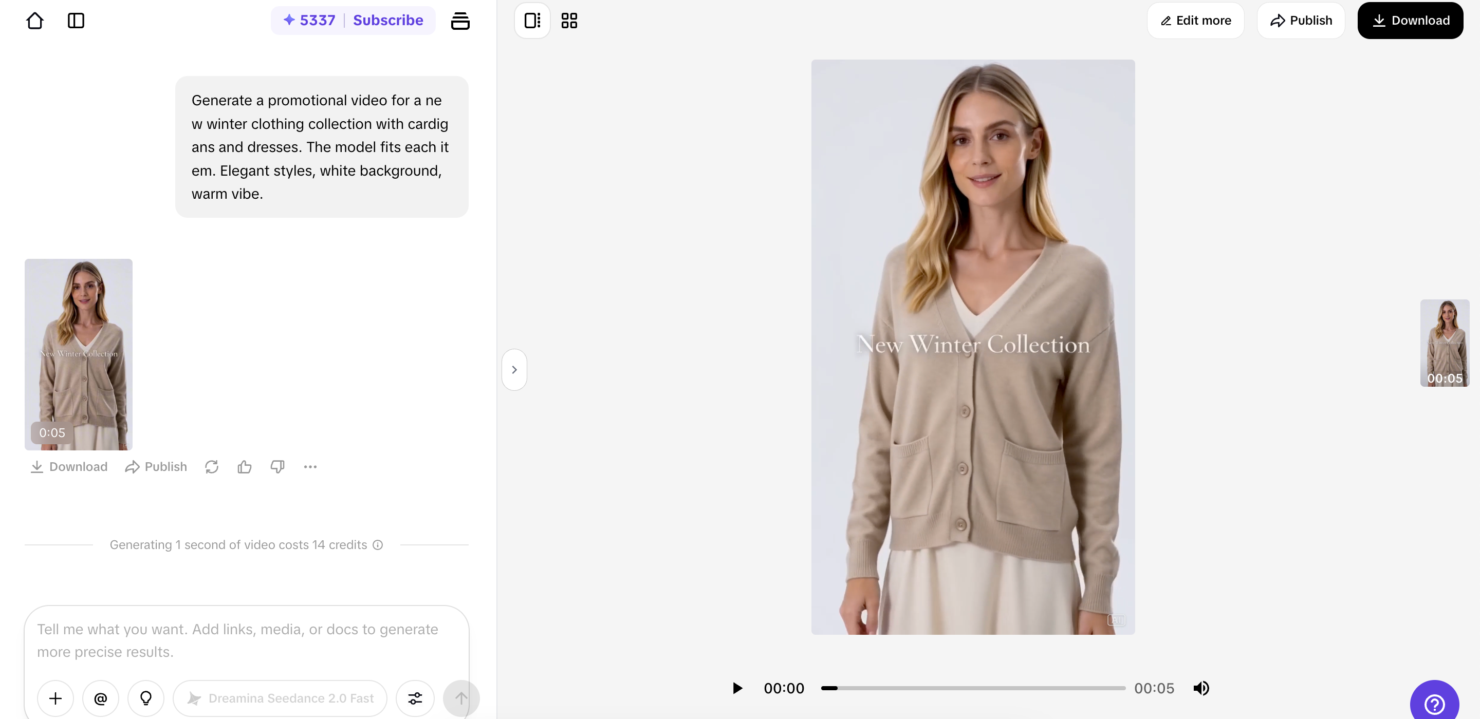Click the Subscribe link
This screenshot has height=719, width=1480.
[x=388, y=21]
